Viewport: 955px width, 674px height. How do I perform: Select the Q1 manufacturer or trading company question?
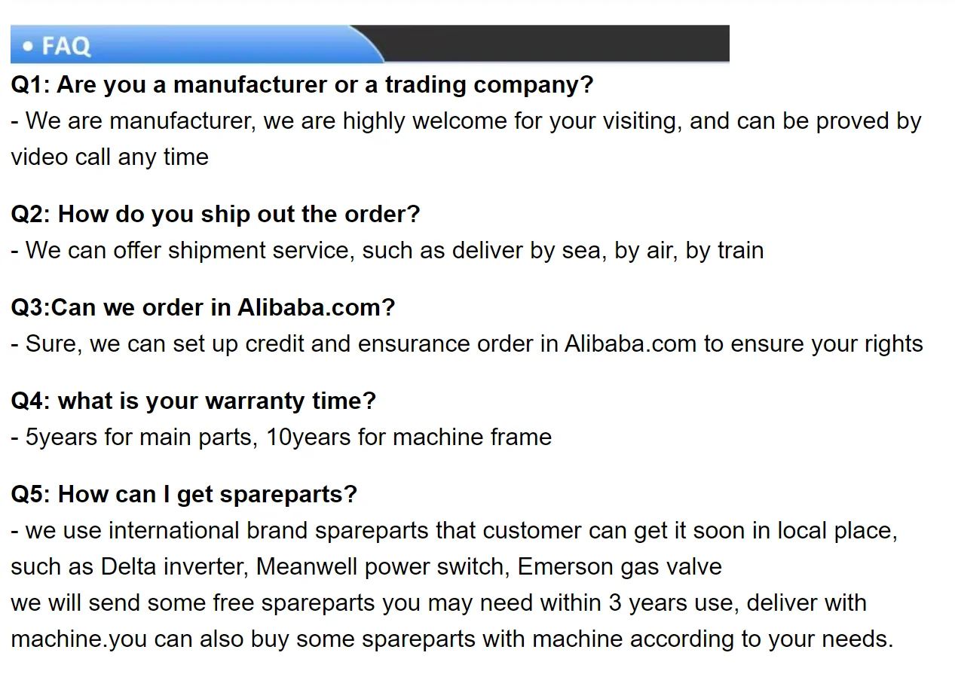(302, 85)
